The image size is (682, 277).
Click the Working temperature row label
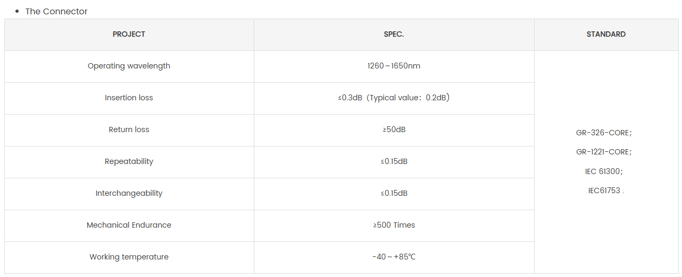(x=129, y=257)
